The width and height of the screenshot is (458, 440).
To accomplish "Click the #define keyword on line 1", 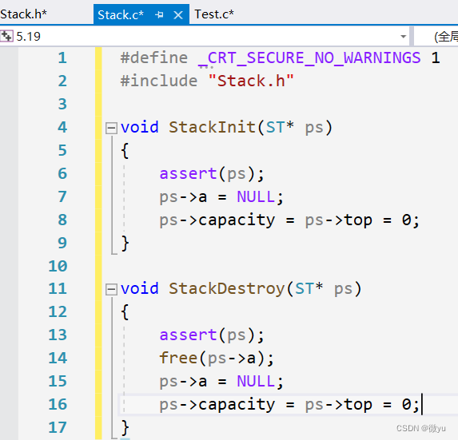I will coord(154,57).
